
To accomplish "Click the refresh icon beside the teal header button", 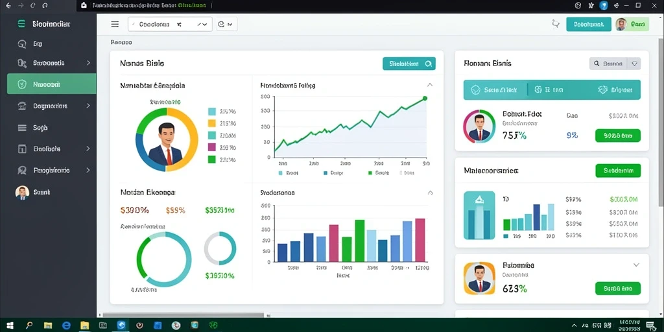I will (x=556, y=24).
